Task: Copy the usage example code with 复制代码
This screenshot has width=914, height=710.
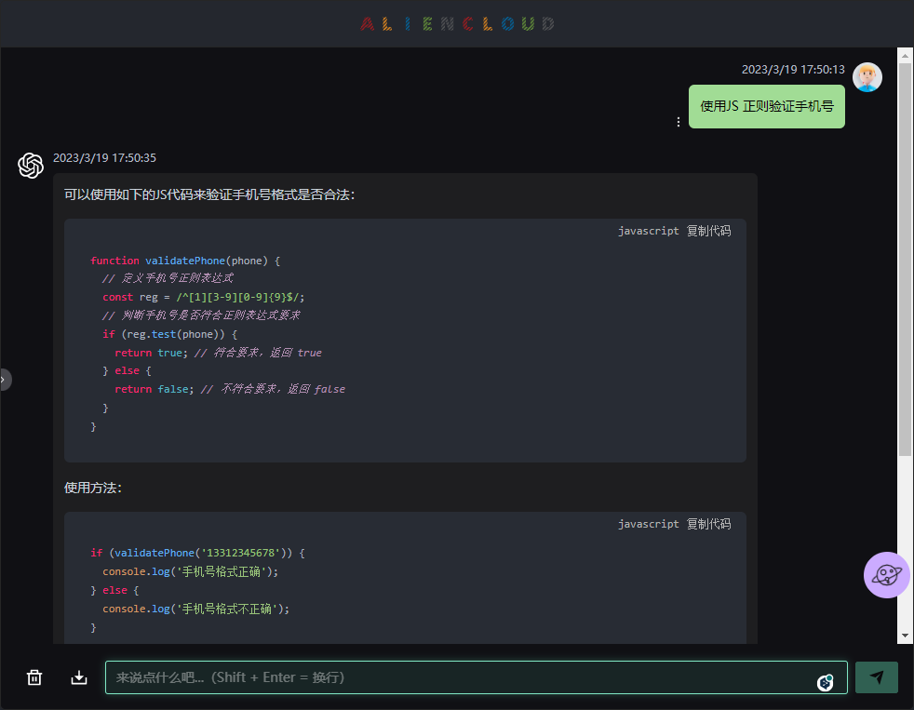Action: [708, 524]
